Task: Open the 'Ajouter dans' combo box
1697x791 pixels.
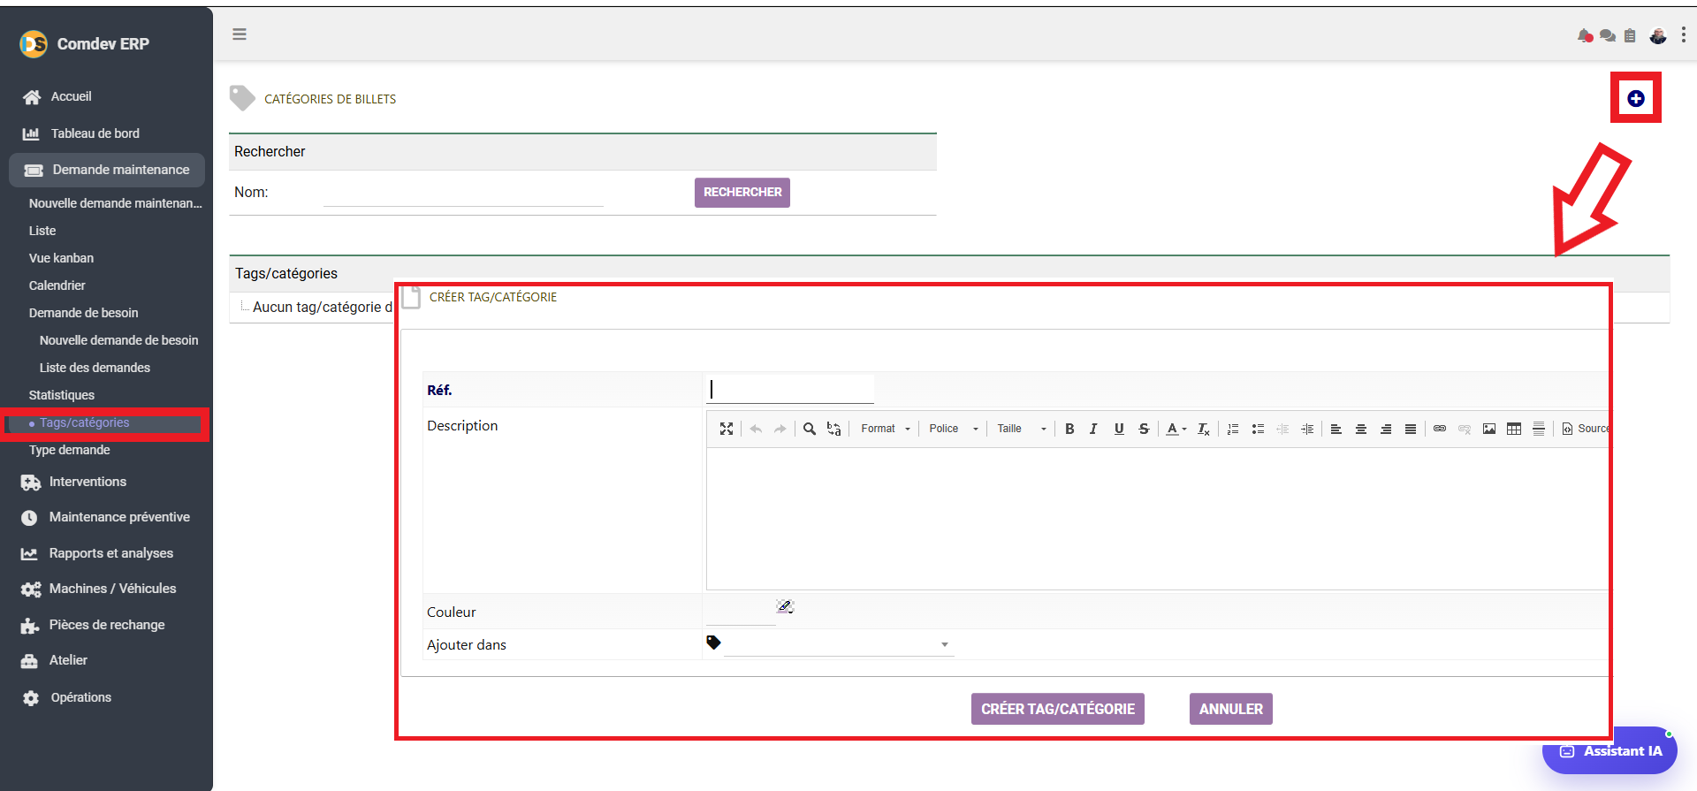Action: pyautogui.click(x=838, y=644)
